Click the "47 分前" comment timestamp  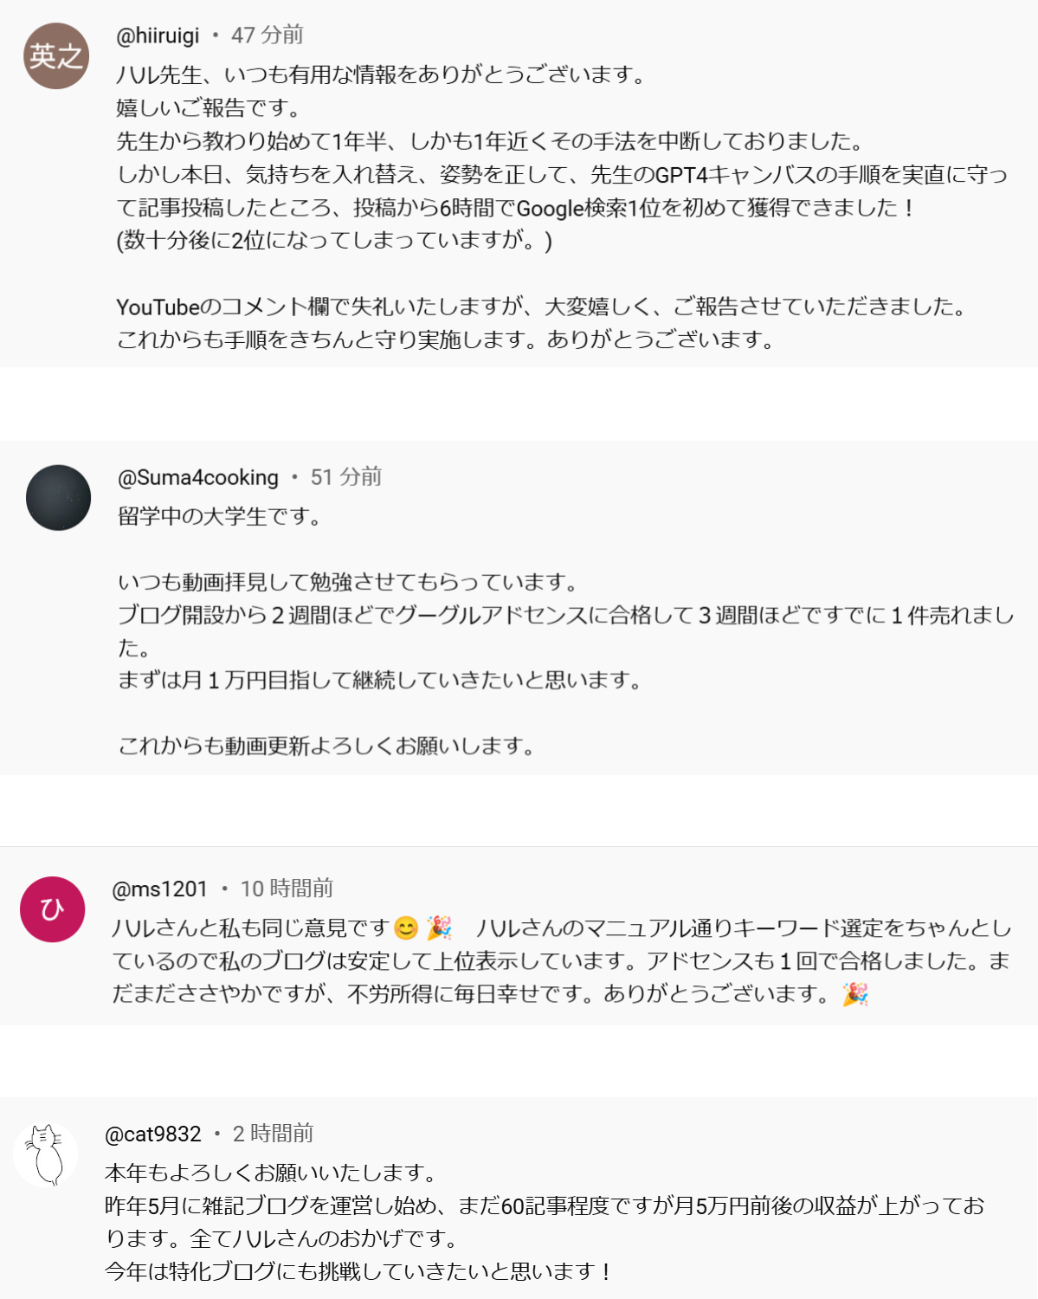coord(268,36)
